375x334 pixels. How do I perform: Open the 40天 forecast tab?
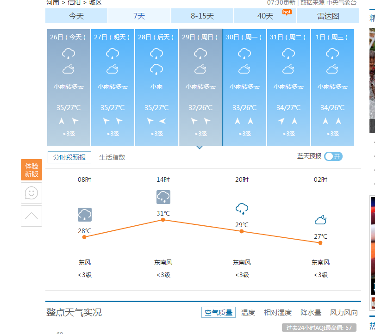pyautogui.click(x=265, y=16)
